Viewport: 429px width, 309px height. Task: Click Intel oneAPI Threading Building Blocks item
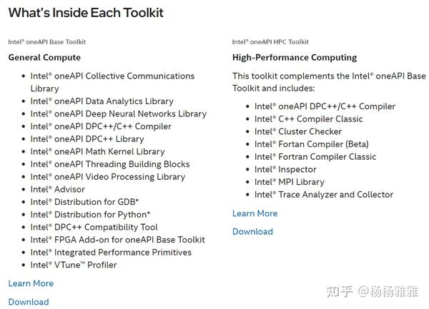(109, 164)
